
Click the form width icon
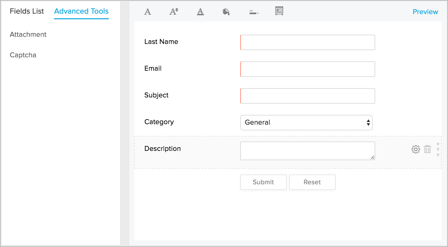(x=279, y=11)
